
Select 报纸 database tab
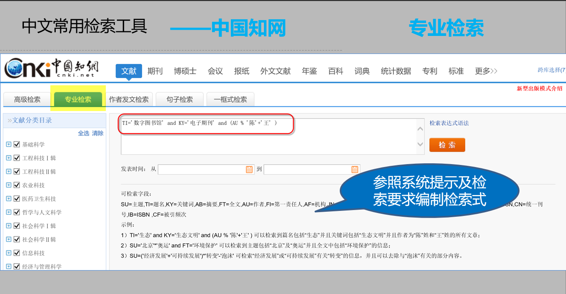tap(242, 71)
